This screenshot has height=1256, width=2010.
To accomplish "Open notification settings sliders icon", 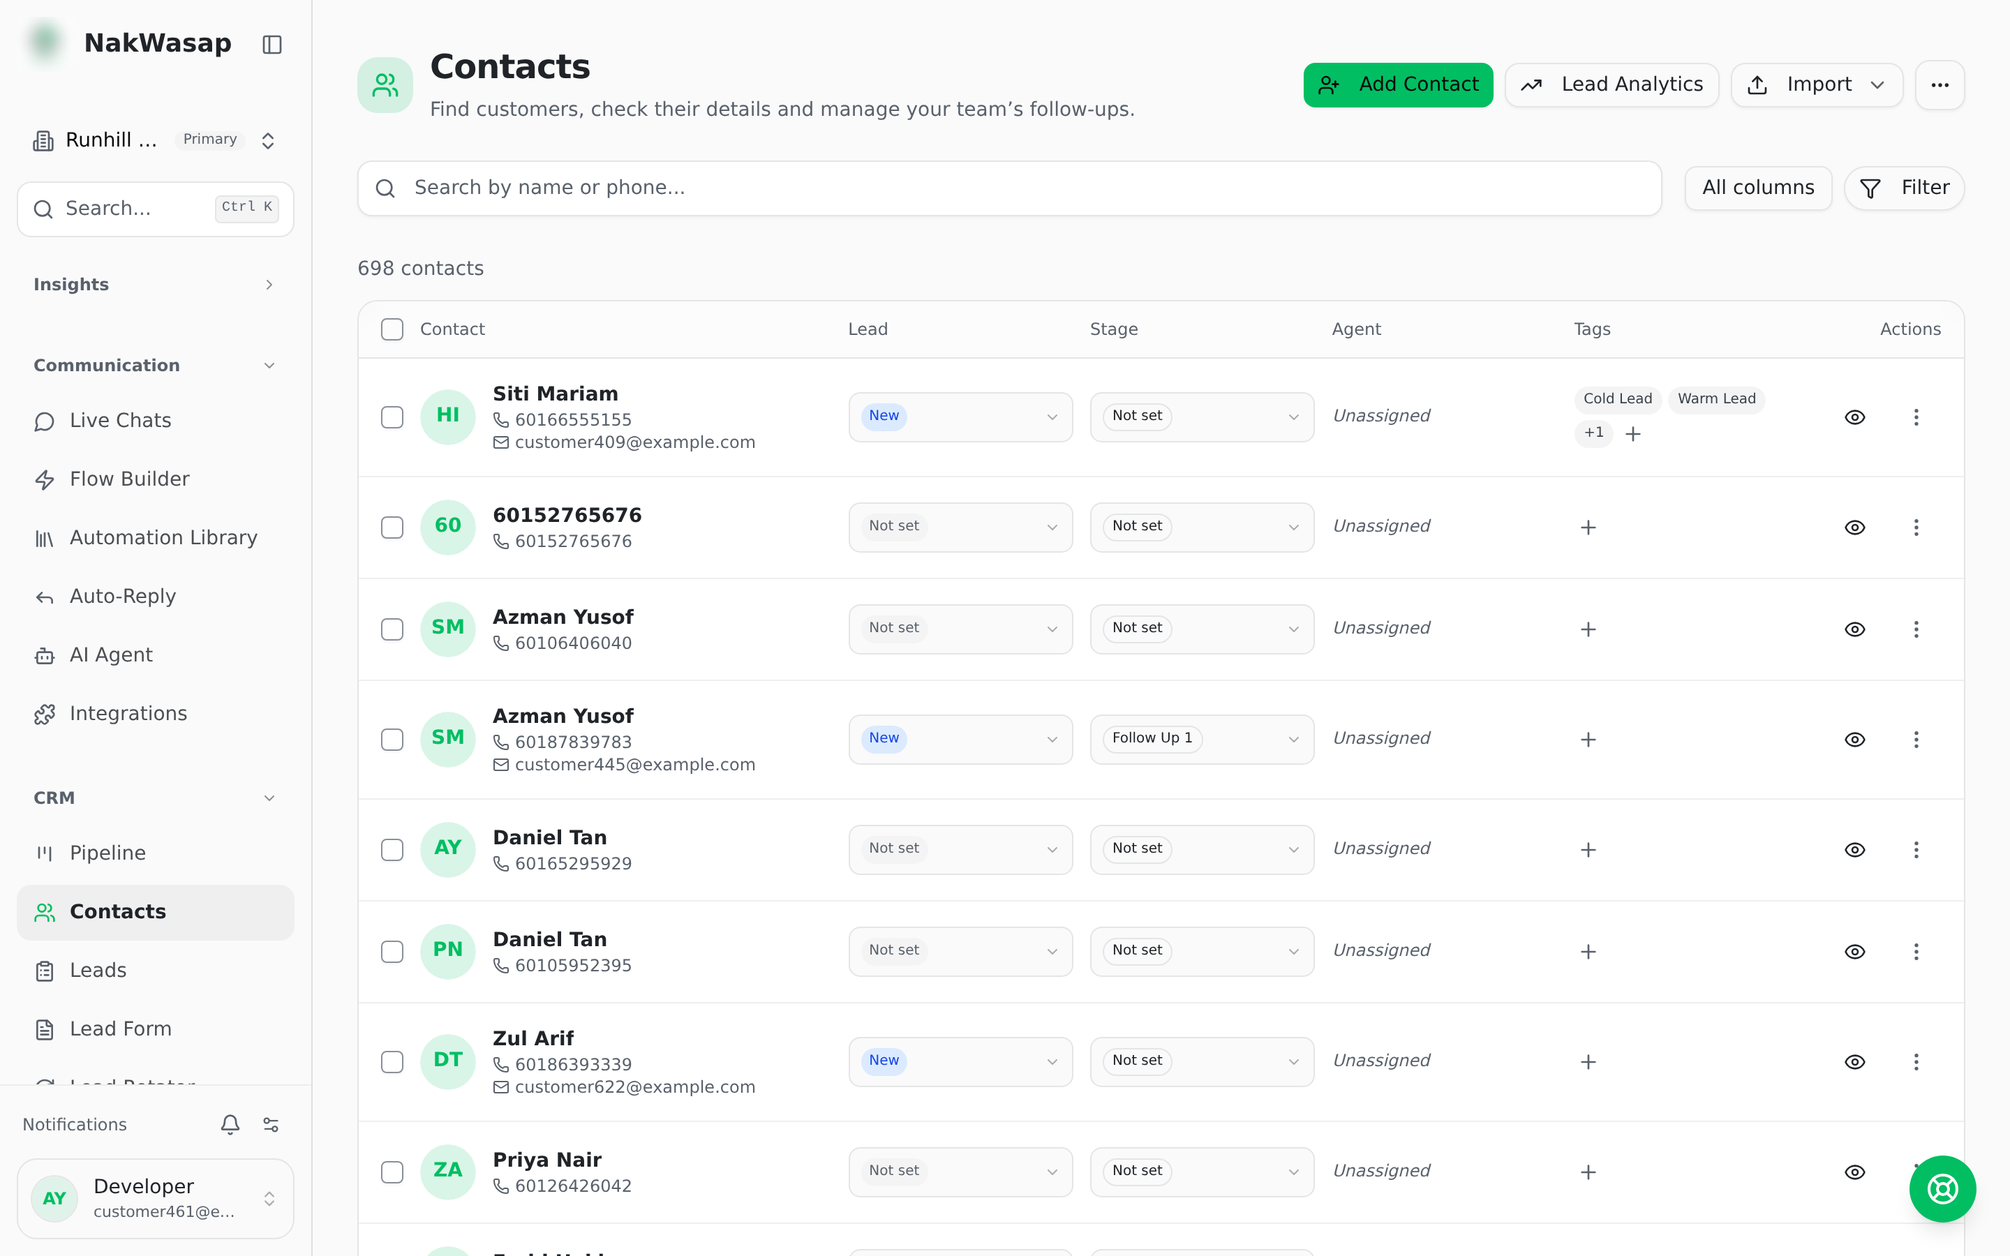I will coord(271,1124).
